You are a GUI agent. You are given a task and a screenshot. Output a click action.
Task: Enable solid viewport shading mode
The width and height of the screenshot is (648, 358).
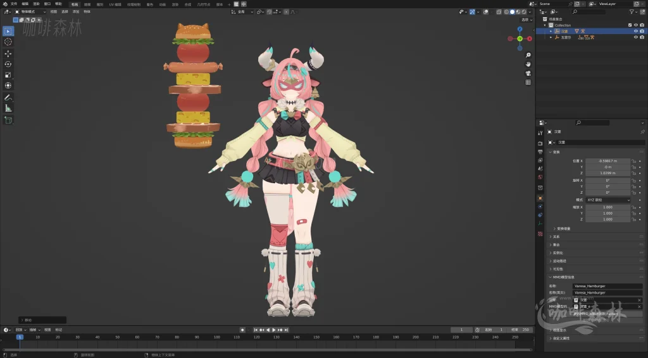pyautogui.click(x=513, y=12)
